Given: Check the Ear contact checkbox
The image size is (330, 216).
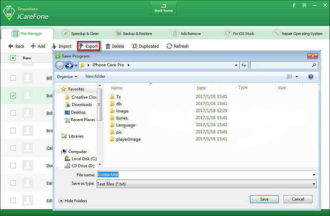Looking at the screenshot, I should pos(13,183).
